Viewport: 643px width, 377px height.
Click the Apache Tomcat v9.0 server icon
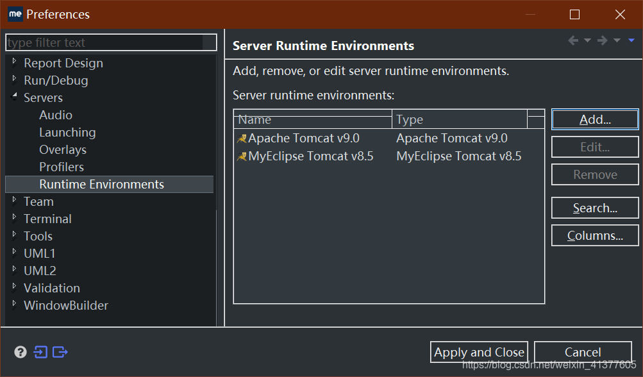click(x=243, y=138)
